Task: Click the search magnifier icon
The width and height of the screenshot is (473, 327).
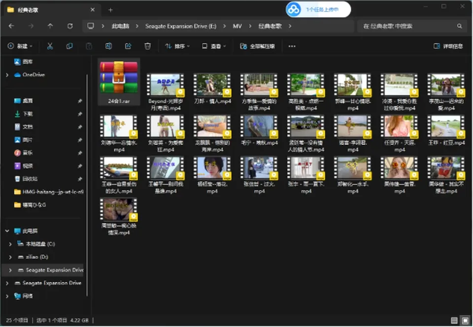Action: point(459,26)
